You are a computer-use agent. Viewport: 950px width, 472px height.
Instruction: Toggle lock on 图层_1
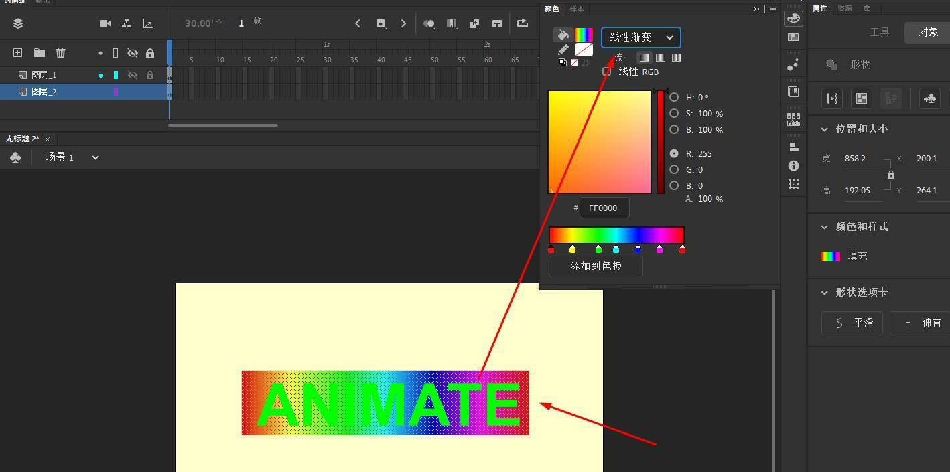(x=150, y=75)
